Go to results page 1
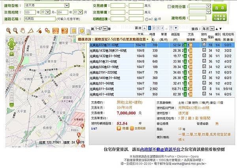 [149, 28]
